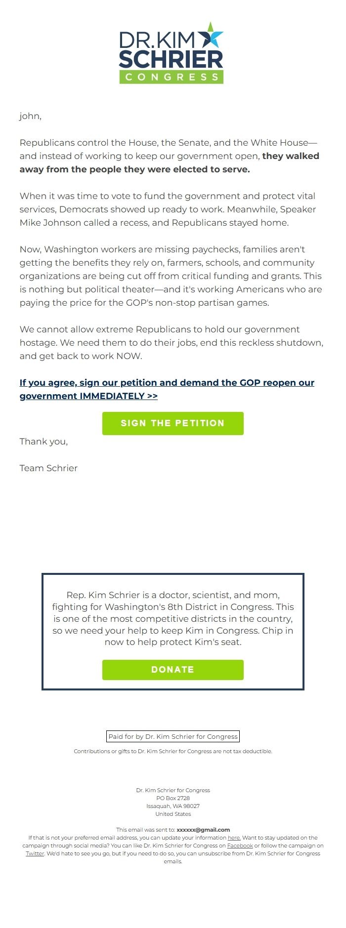This screenshot has width=346, height=928.
Task: Click the 'Thank you,' closing line
Action: (x=43, y=442)
